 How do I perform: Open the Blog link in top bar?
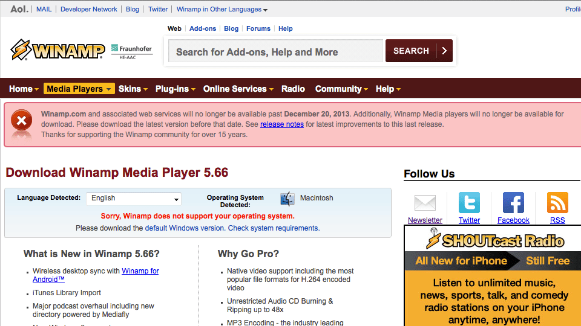click(133, 9)
